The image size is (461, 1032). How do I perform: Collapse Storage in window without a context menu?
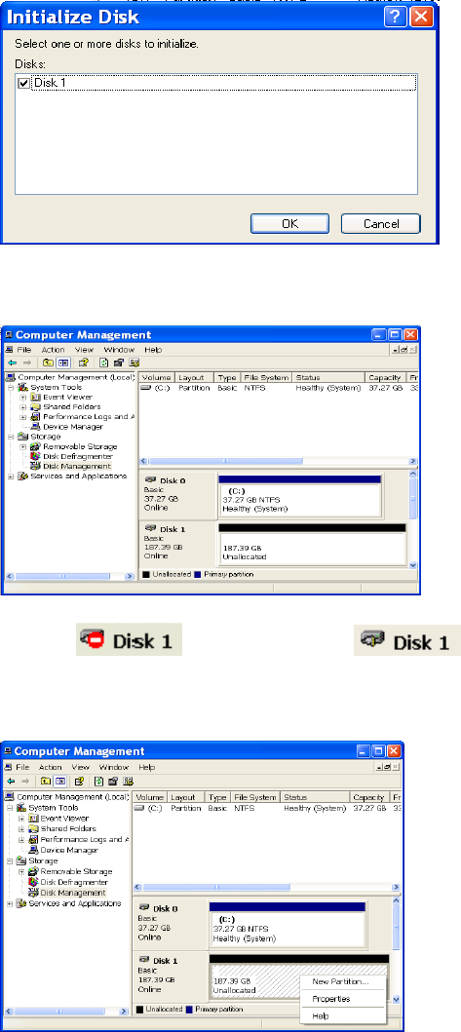[11, 437]
